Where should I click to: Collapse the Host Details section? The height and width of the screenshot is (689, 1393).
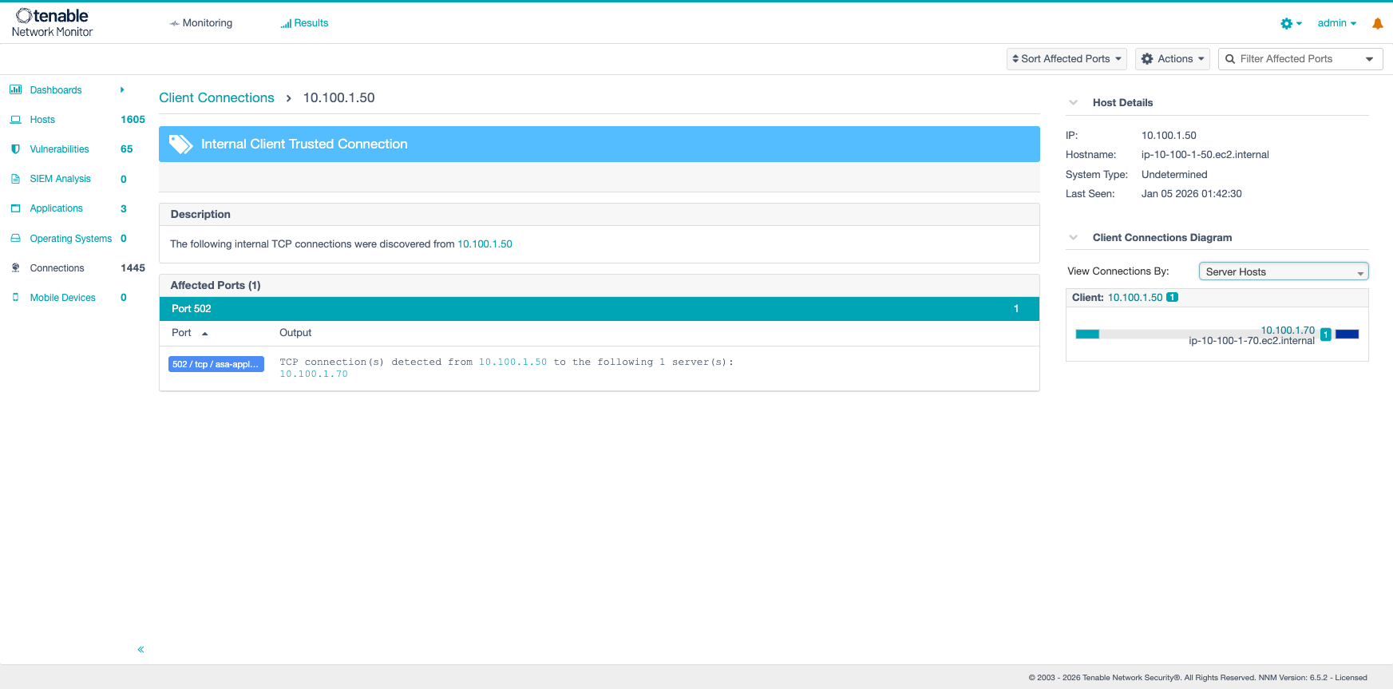click(1074, 103)
